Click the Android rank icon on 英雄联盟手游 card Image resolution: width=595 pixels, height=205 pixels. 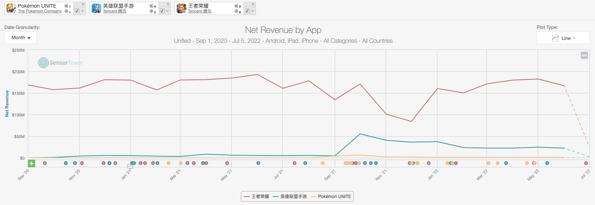151,11
